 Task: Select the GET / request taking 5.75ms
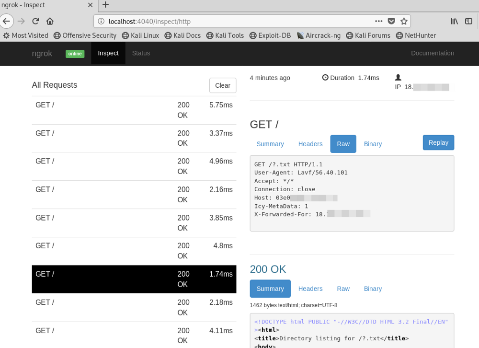tap(134, 110)
